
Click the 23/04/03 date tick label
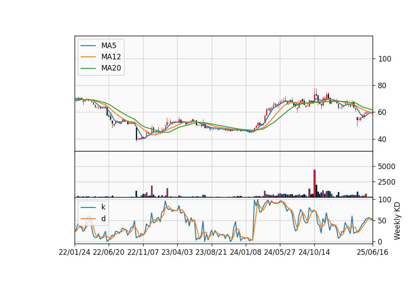pos(177,253)
